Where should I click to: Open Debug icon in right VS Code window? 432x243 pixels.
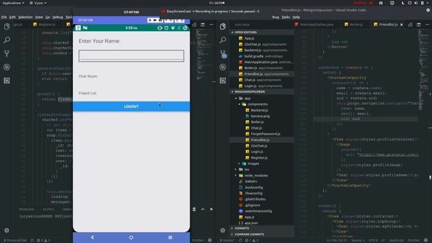(x=223, y=67)
